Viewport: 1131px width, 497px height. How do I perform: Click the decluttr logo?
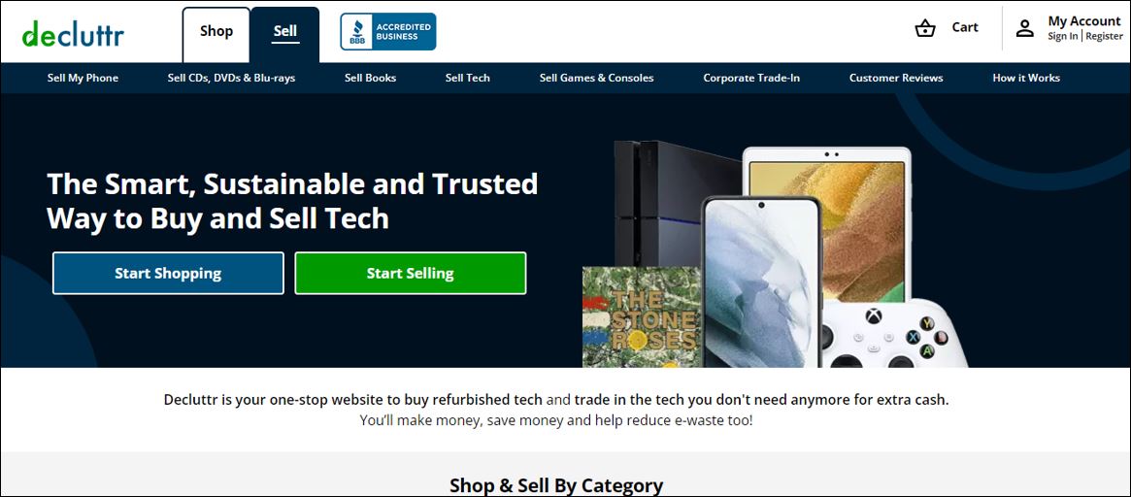point(73,33)
